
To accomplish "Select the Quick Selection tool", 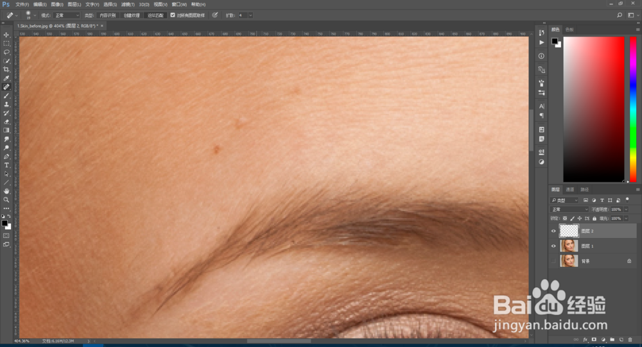I will (x=6, y=60).
